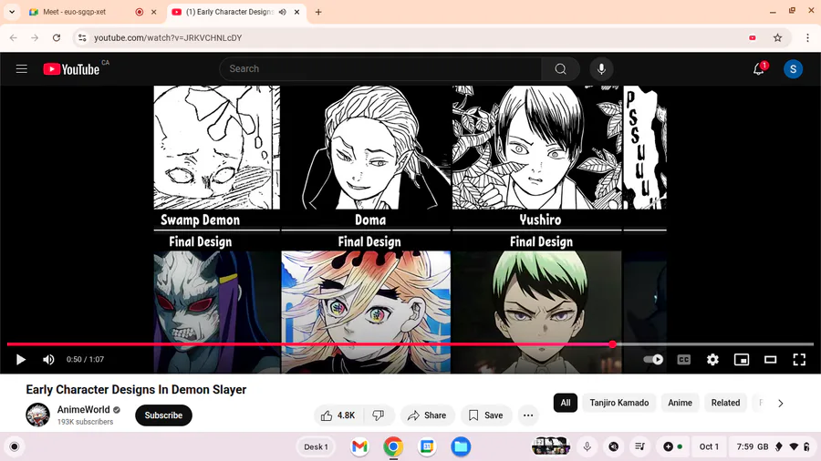Image resolution: width=821 pixels, height=461 pixels.
Task: View site information icon in address bar
Action: coord(82,37)
